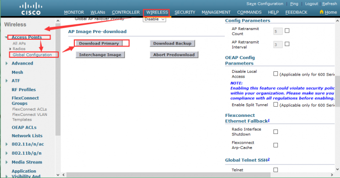Open the WLANs menu
The height and width of the screenshot is (178, 340).
coord(98,12)
